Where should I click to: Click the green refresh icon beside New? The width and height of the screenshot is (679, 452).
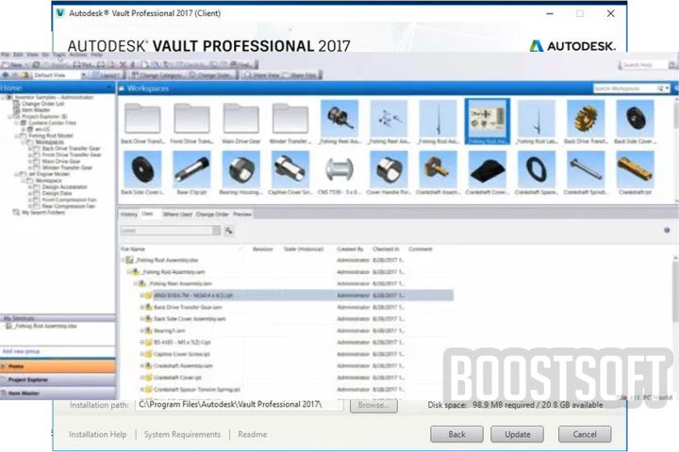click(x=36, y=65)
